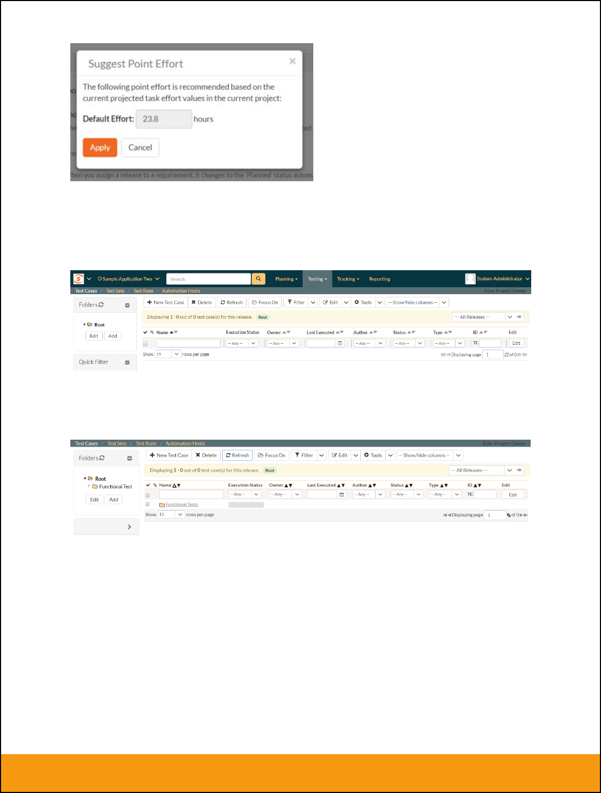
Task: Click the upper grid TC ID filter field
Action: click(x=490, y=343)
